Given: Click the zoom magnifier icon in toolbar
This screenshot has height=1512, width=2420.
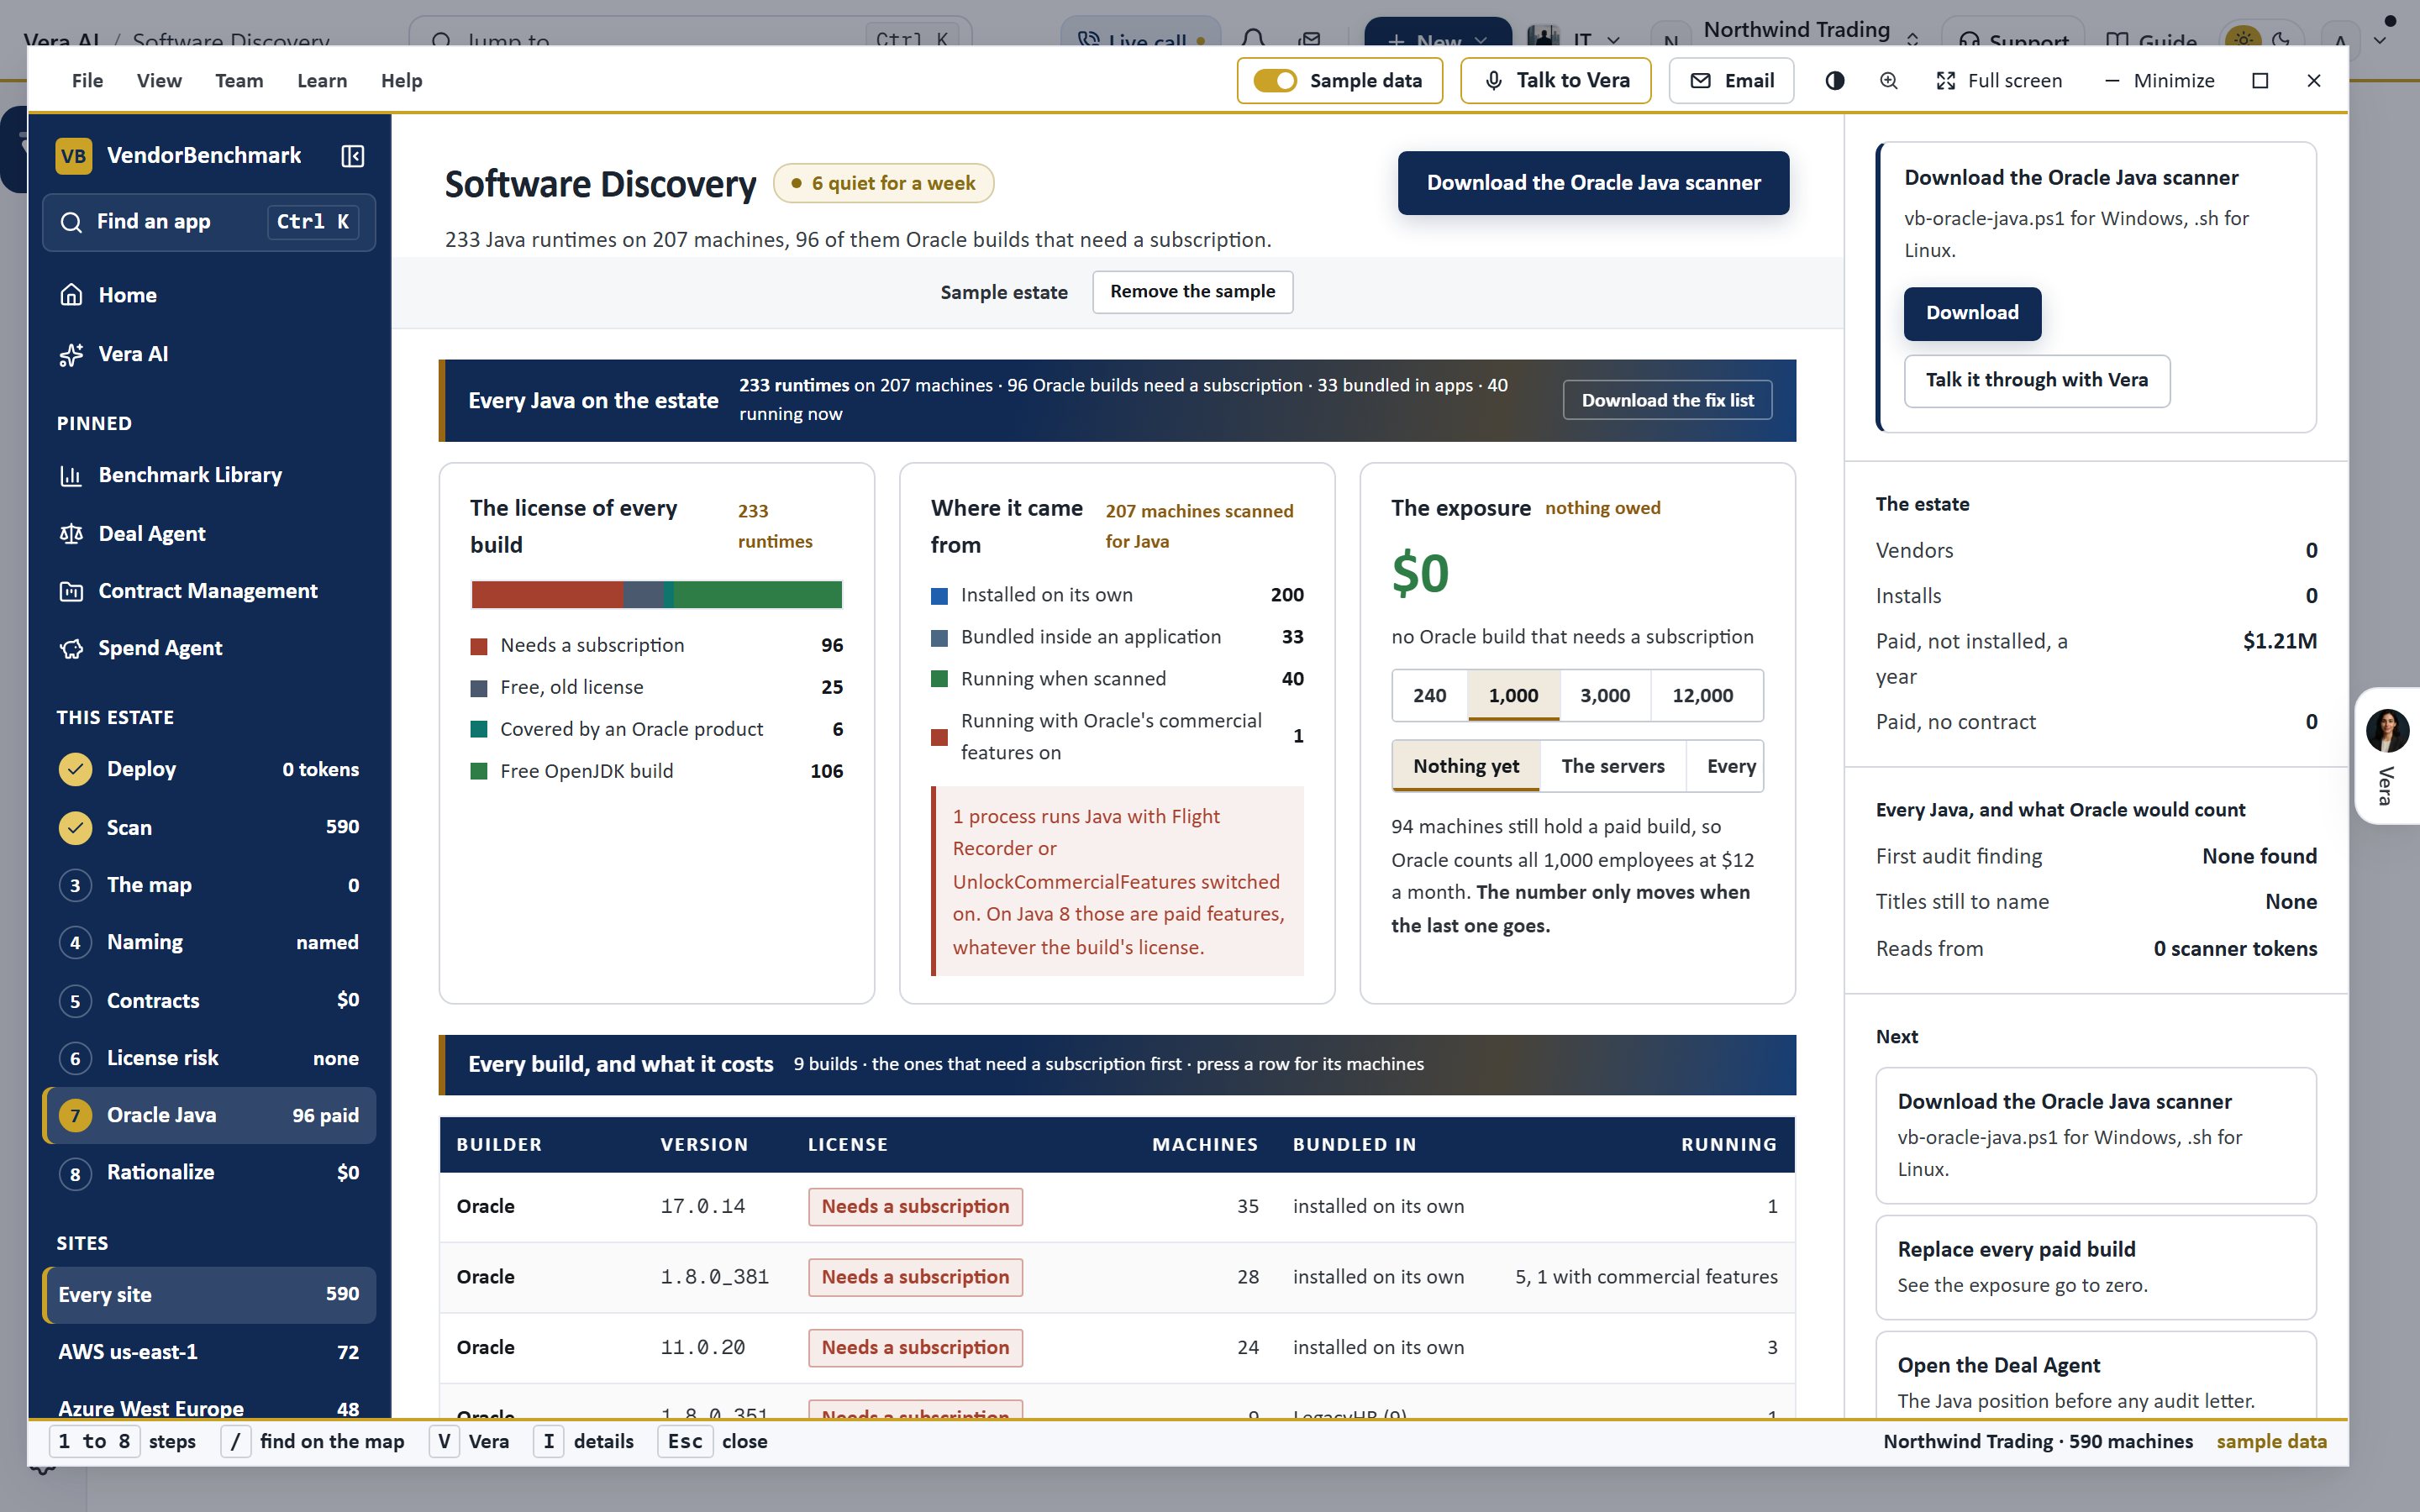Looking at the screenshot, I should point(1888,81).
